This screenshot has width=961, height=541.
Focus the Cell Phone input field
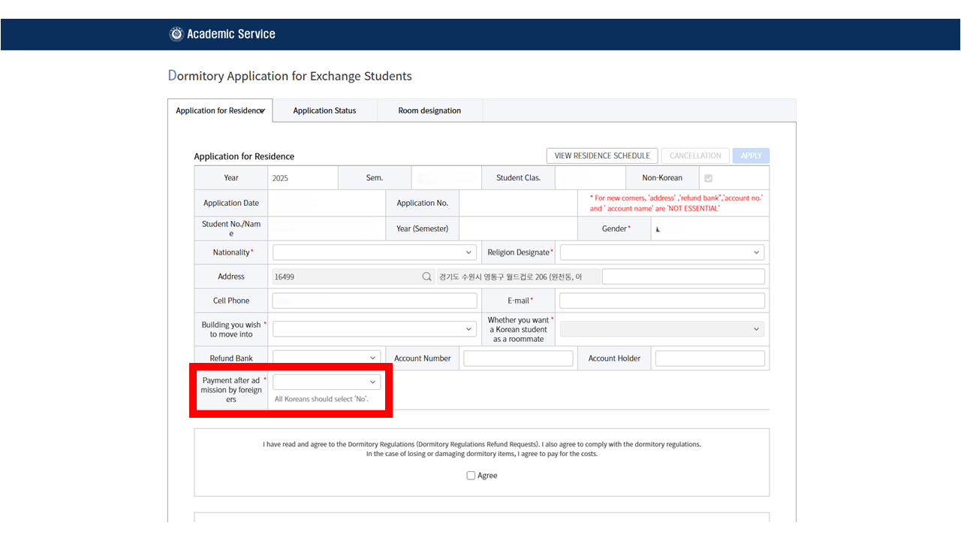[375, 301]
